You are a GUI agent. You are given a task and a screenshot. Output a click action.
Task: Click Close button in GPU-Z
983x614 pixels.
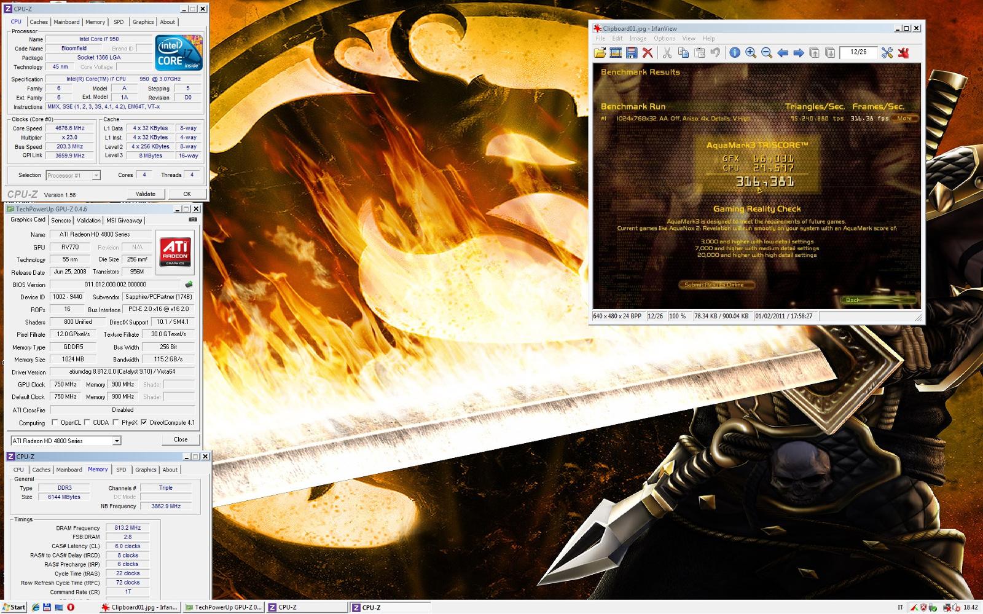181,439
